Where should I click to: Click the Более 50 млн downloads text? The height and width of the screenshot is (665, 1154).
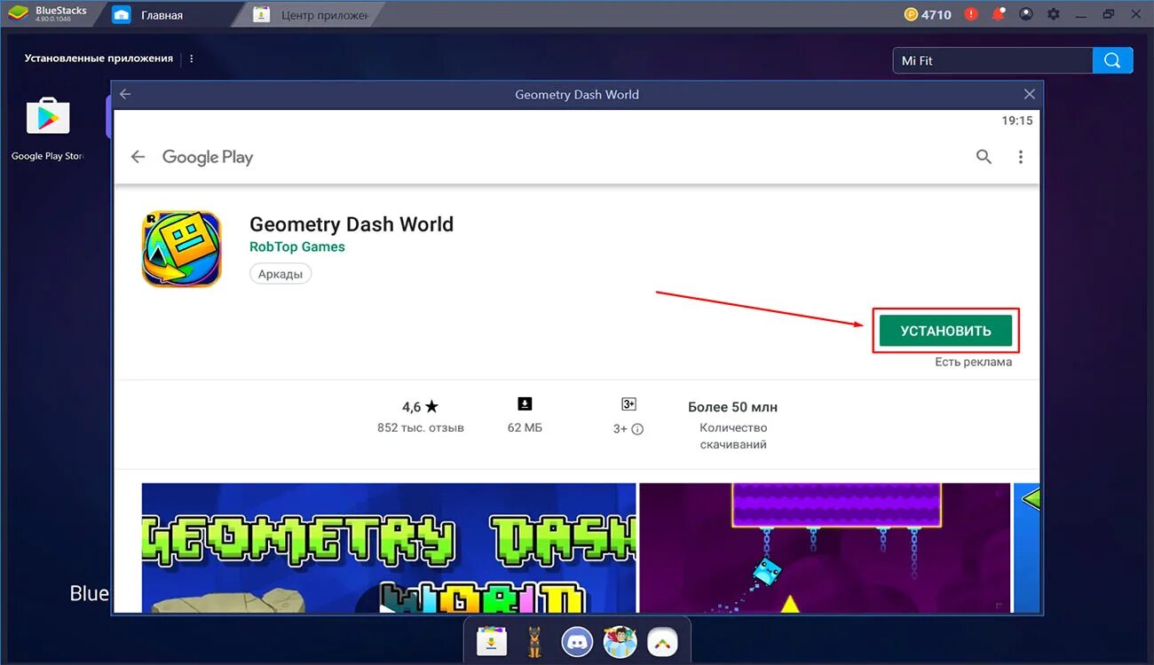(732, 407)
